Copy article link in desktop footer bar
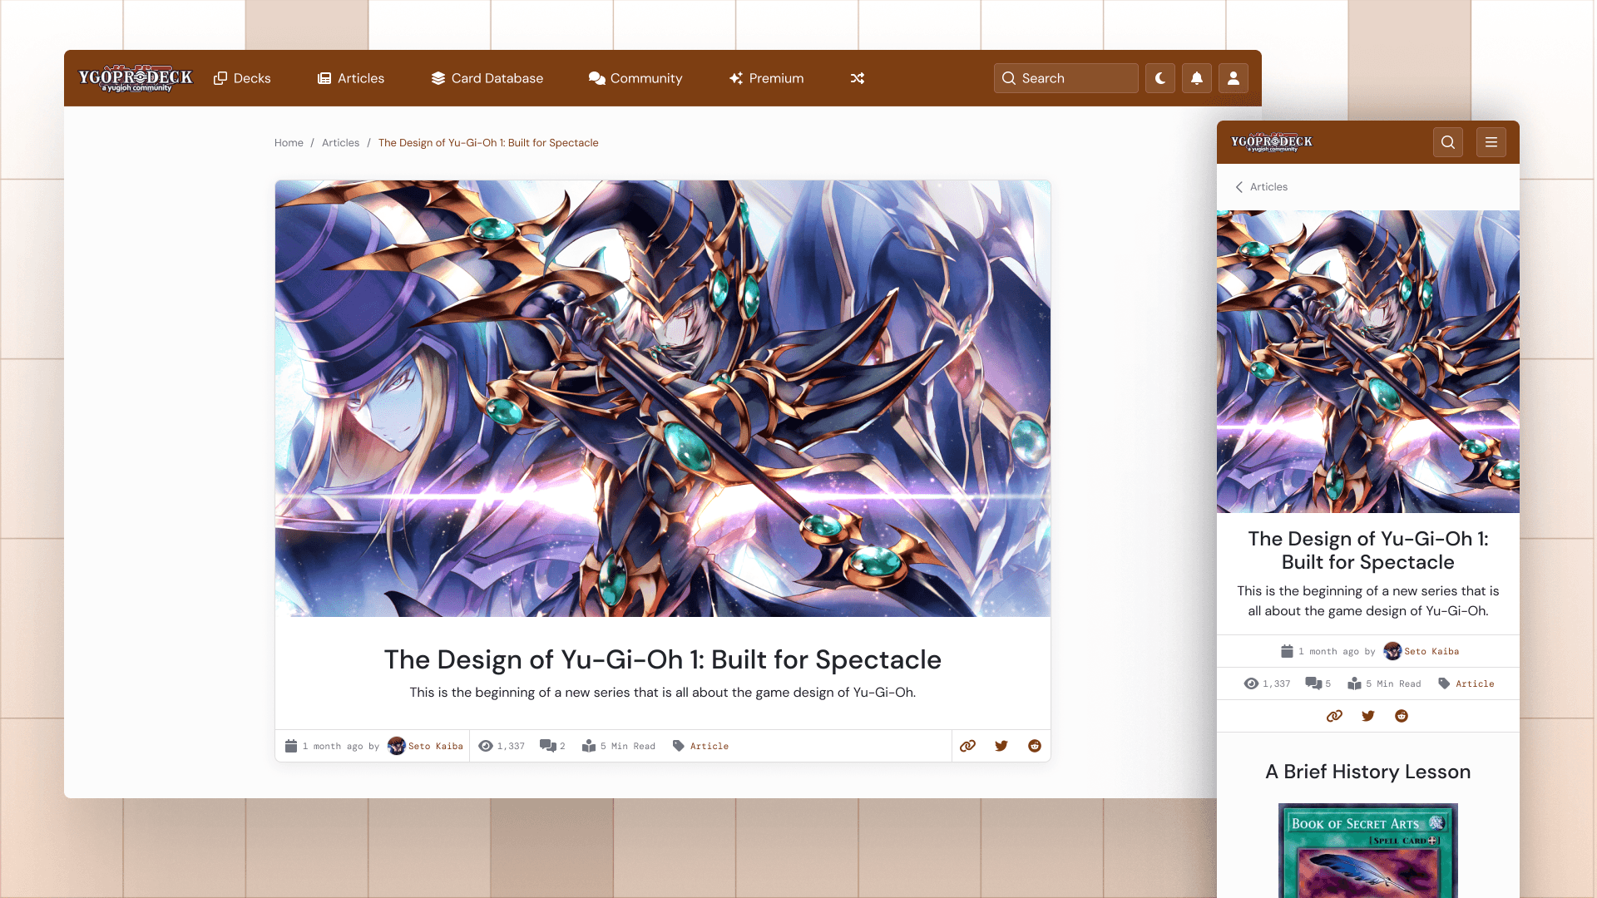 967,746
